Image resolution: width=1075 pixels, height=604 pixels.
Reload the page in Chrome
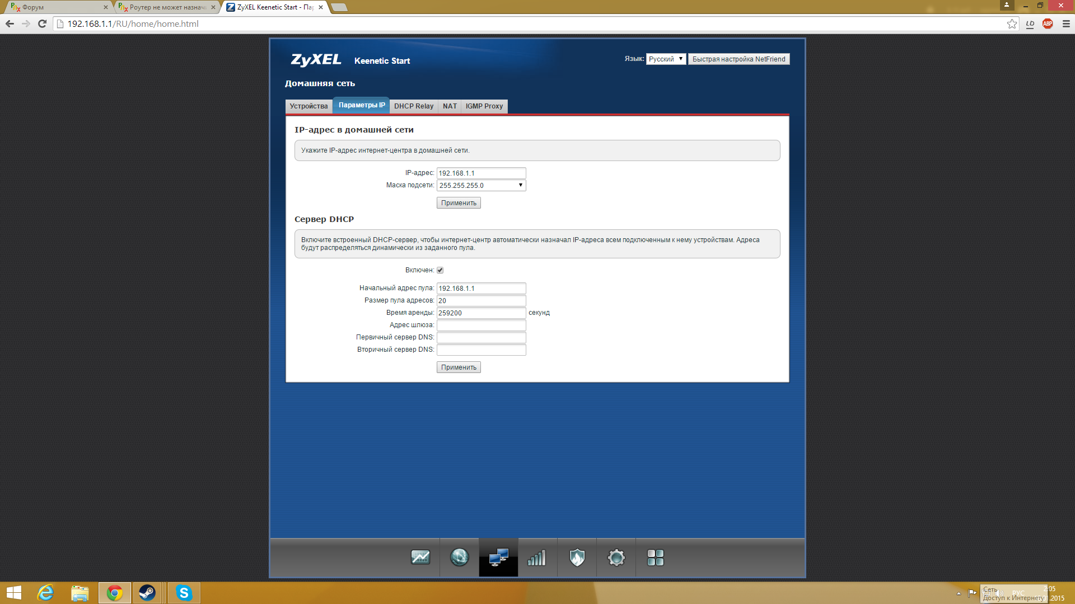click(x=42, y=23)
